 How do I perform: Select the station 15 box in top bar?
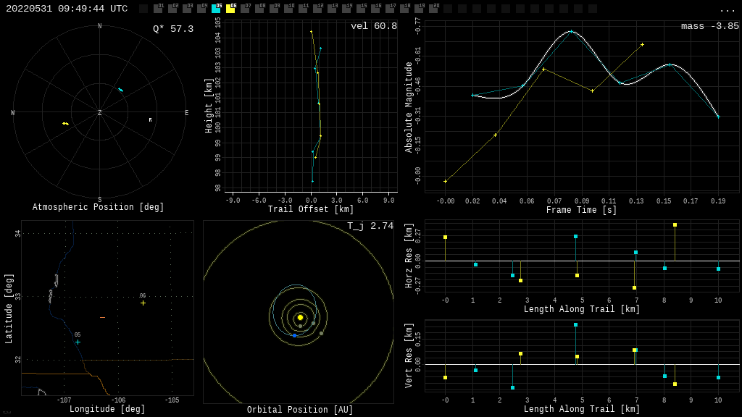361,9
